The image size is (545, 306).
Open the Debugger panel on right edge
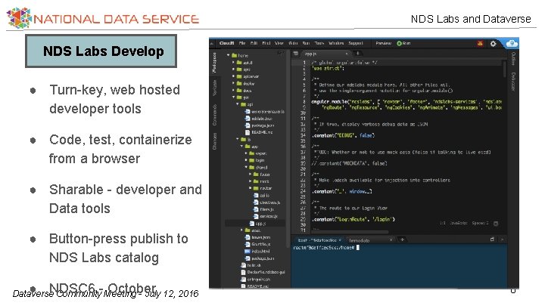click(513, 82)
